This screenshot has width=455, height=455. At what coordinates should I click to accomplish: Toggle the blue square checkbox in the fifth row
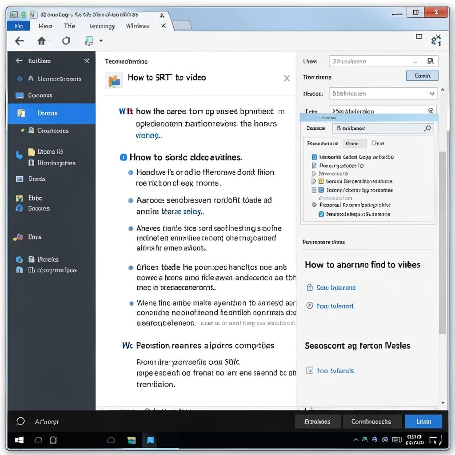point(321,190)
